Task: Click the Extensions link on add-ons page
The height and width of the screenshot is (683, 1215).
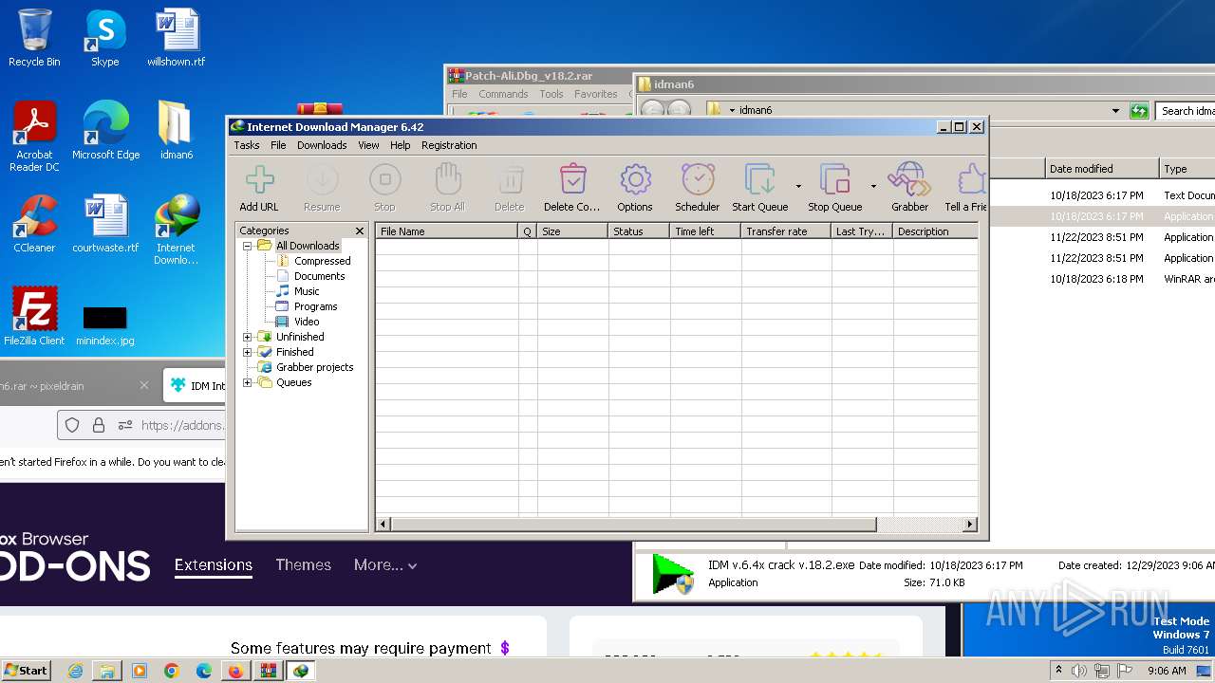Action: click(214, 564)
